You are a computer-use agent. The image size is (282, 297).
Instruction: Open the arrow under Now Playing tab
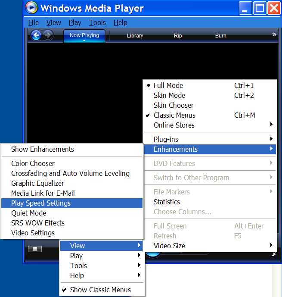tap(84, 41)
